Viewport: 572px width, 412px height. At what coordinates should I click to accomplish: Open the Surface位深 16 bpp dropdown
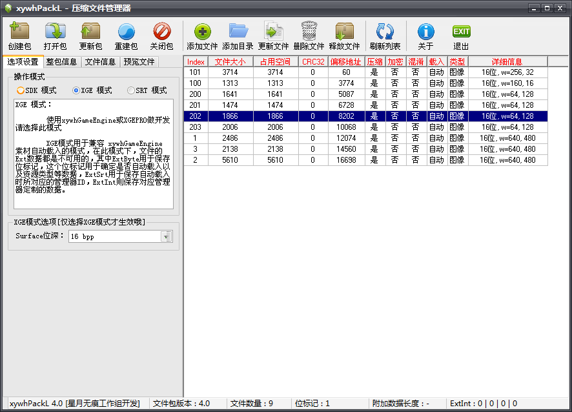point(167,236)
